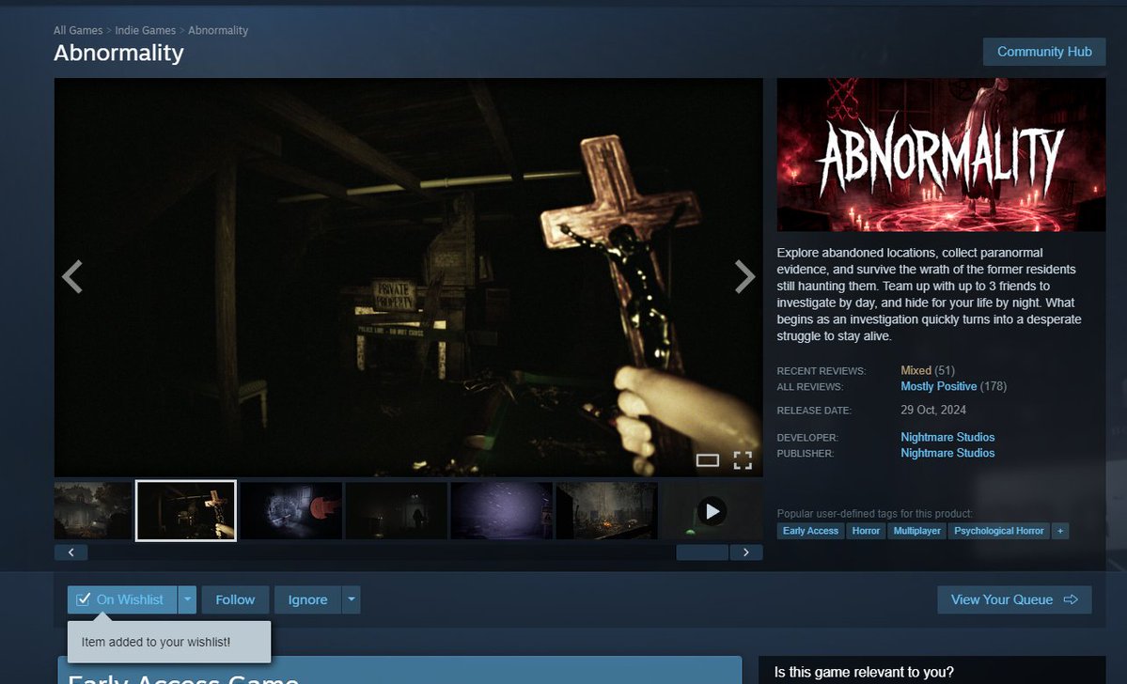This screenshot has width=1127, height=684.
Task: Open the wishlist dropdown arrow
Action: pyautogui.click(x=187, y=599)
